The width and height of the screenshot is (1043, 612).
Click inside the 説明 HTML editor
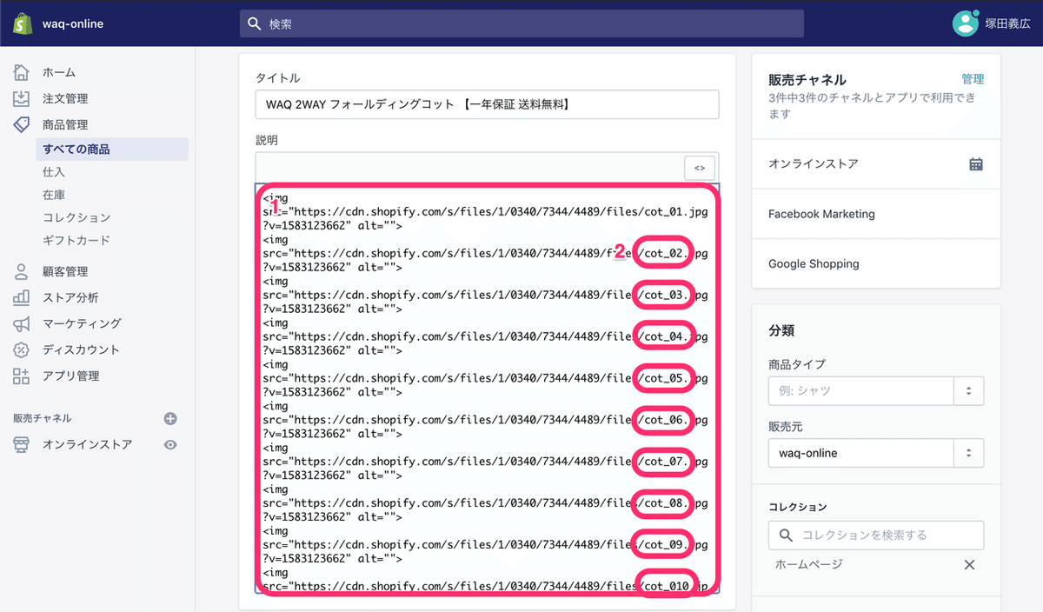[487, 389]
